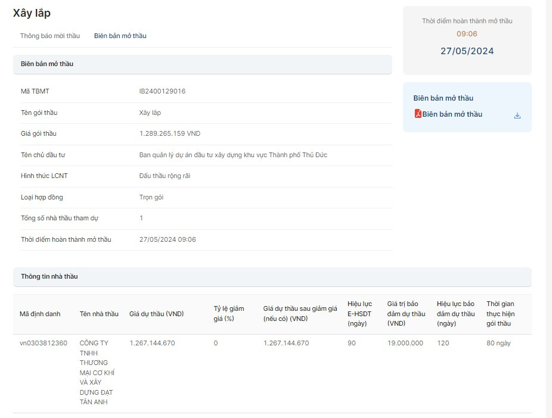The image size is (552, 418).
Task: Click the red PDF file icon
Action: [x=418, y=114]
